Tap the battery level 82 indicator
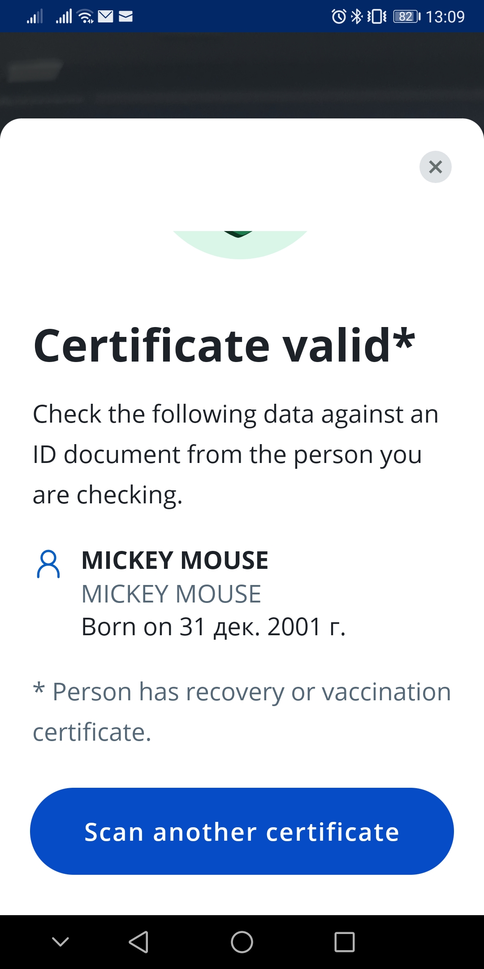 pyautogui.click(x=406, y=17)
